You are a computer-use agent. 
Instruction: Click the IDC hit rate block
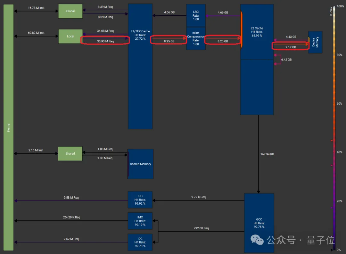[x=140, y=242]
